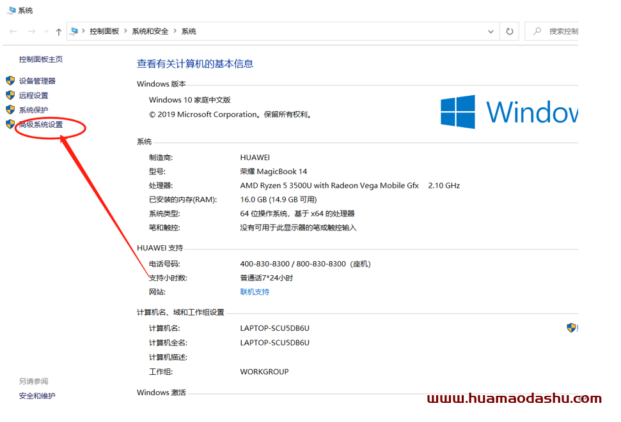Click system icon in window title
Image resolution: width=621 pixels, height=422 pixels.
(11, 10)
